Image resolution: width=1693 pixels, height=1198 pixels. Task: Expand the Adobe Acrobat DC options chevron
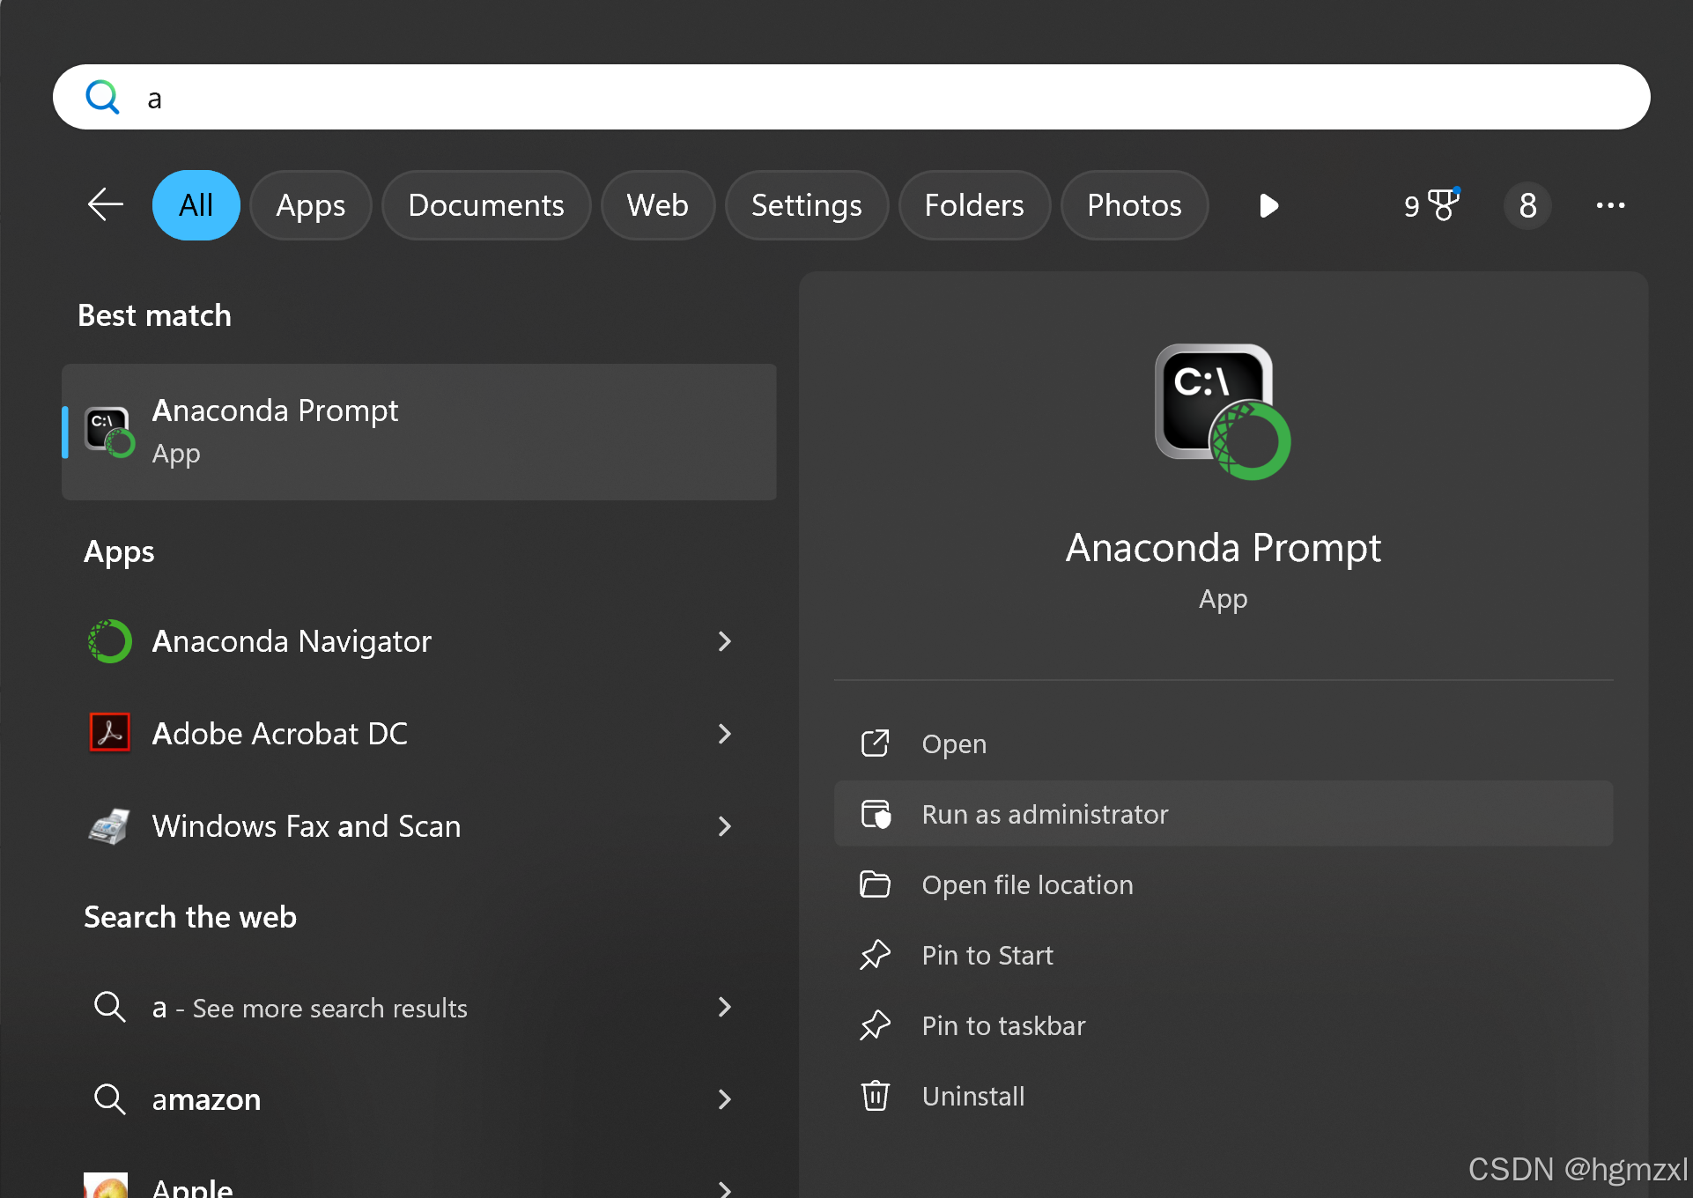coord(724,734)
